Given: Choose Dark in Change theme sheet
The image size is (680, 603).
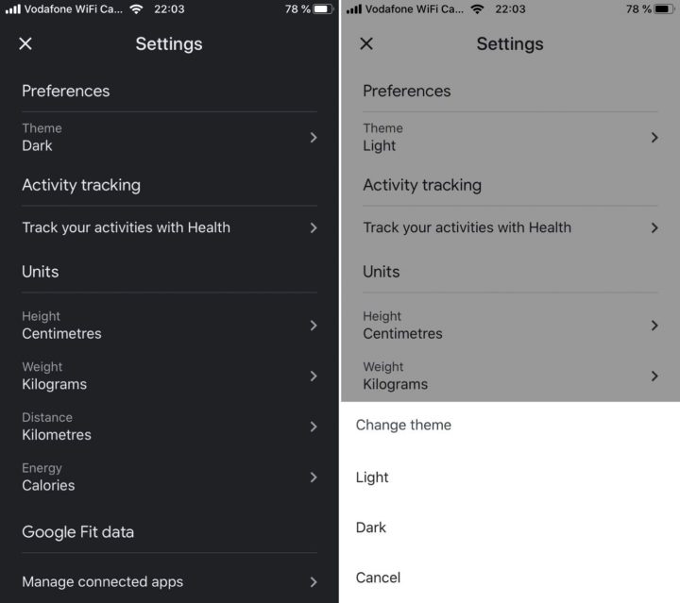Looking at the screenshot, I should tap(371, 528).
